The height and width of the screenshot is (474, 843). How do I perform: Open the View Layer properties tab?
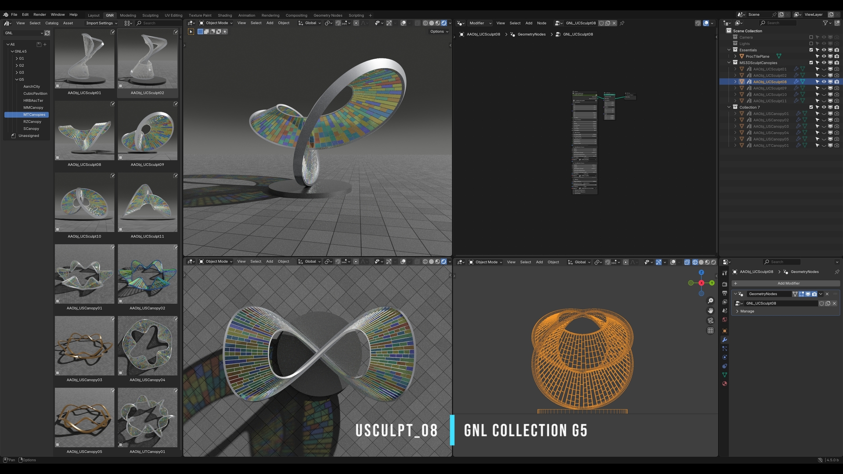coord(724,302)
